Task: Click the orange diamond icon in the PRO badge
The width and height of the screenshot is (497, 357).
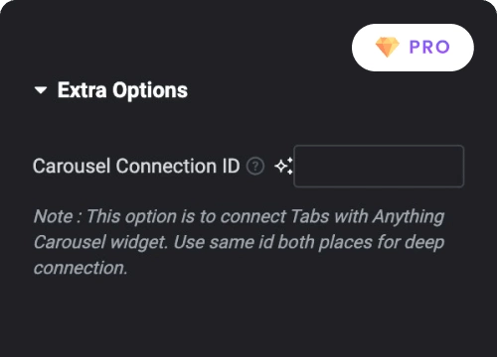Action: 388,48
